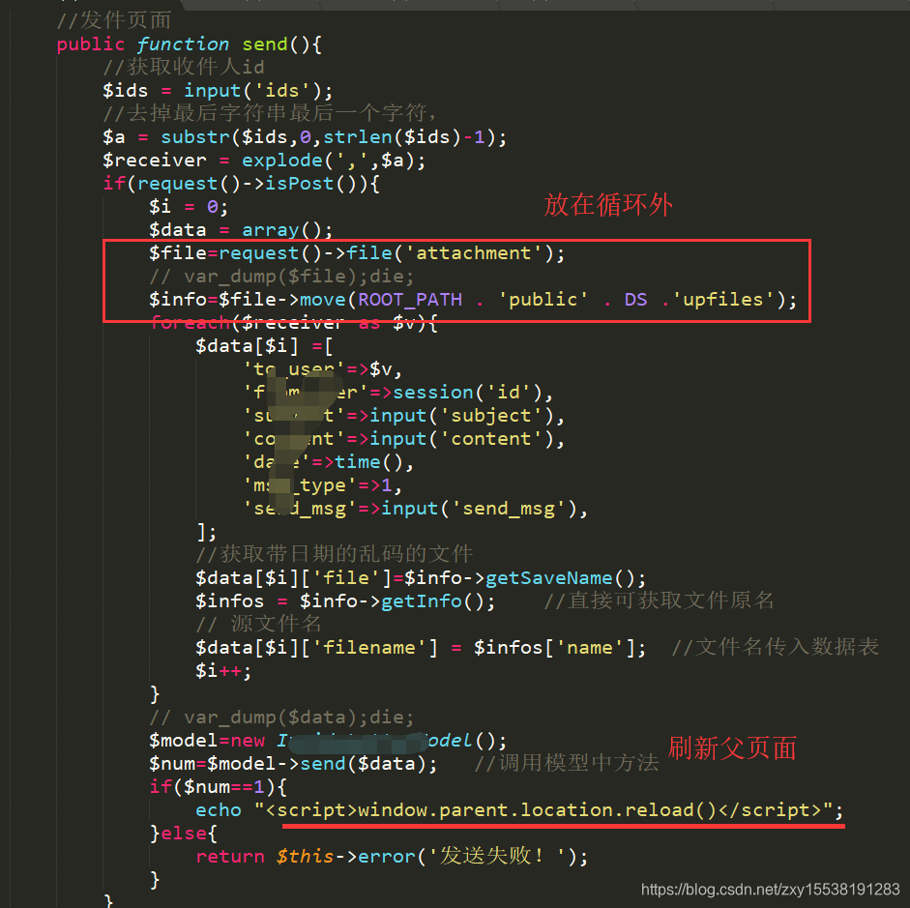Click the echo window.parent.location.reload script line
Image resolution: width=910 pixels, height=908 pixels.
click(519, 810)
